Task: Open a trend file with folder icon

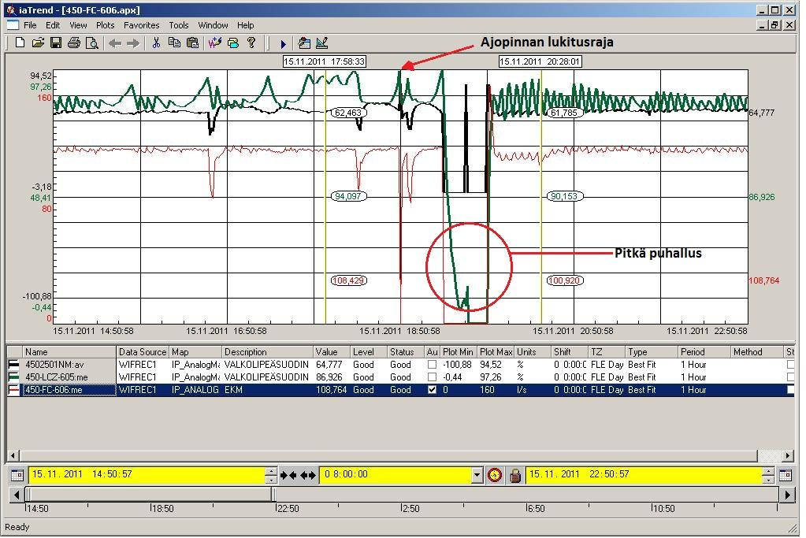Action: coord(38,43)
